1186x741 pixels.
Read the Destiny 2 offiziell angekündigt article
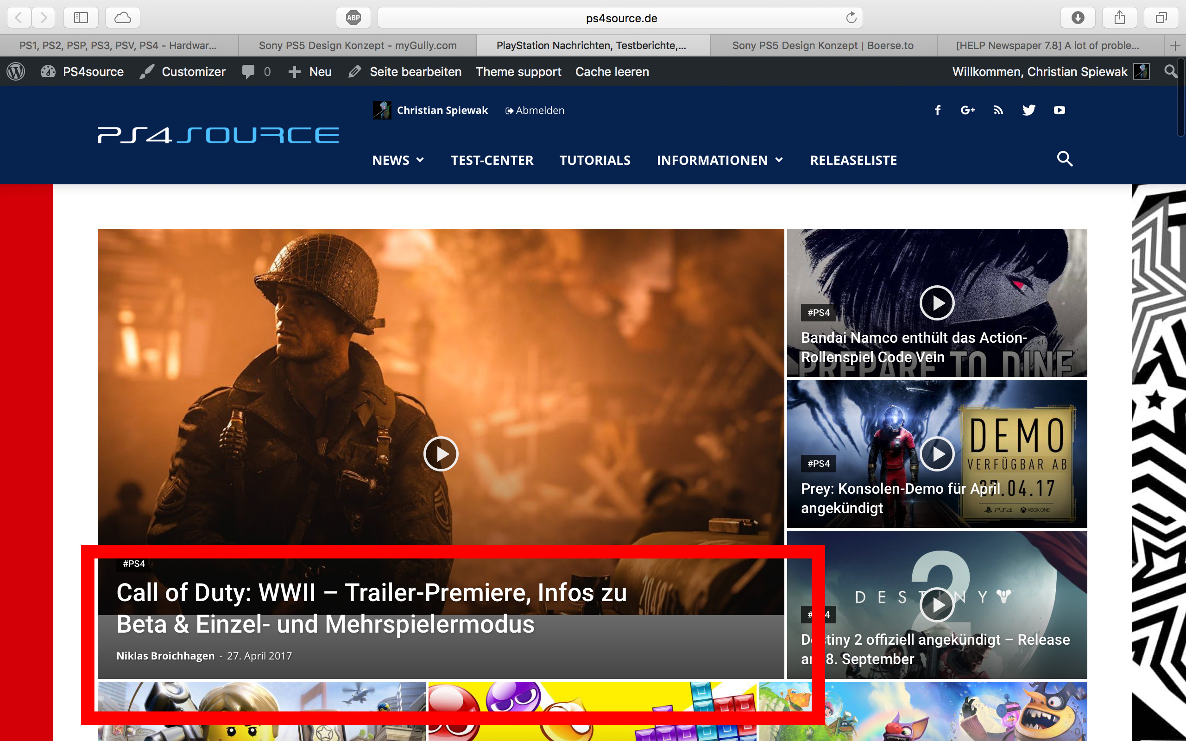click(x=935, y=649)
